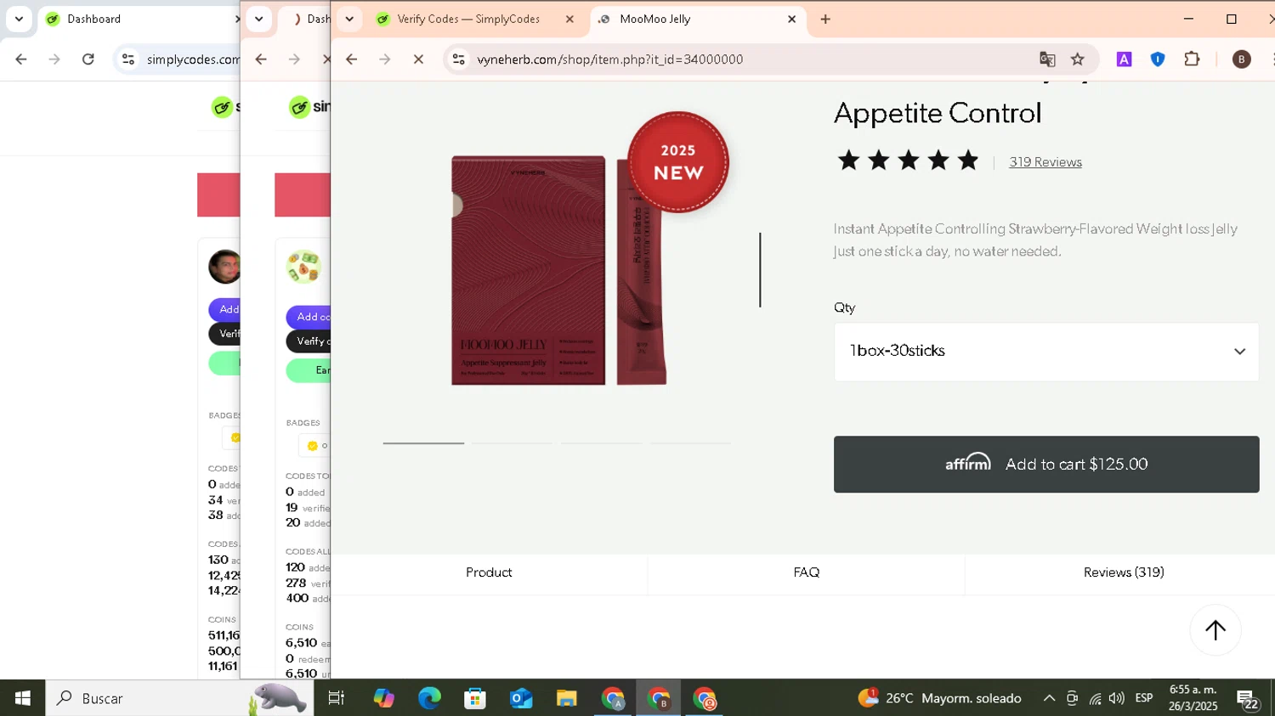
Task: Open the B profile avatar menu
Action: pos(1241,59)
